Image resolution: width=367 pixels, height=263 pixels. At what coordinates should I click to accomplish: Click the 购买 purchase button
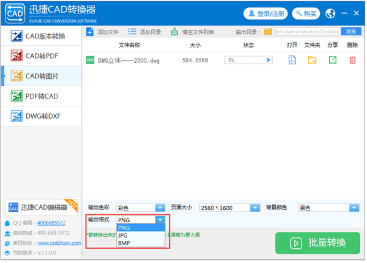point(306,13)
